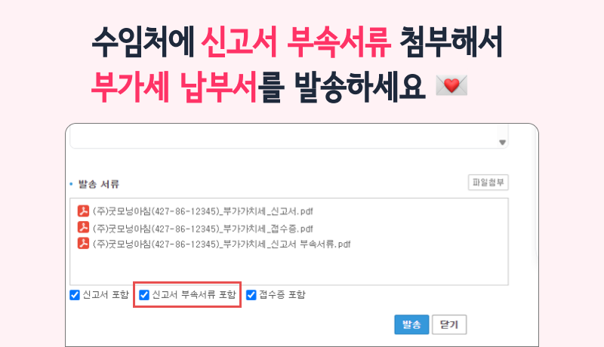Click the down arrow in the message box
604x347 pixels.
click(x=502, y=143)
